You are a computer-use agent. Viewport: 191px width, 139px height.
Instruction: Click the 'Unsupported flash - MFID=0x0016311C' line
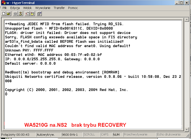click(x=59, y=28)
